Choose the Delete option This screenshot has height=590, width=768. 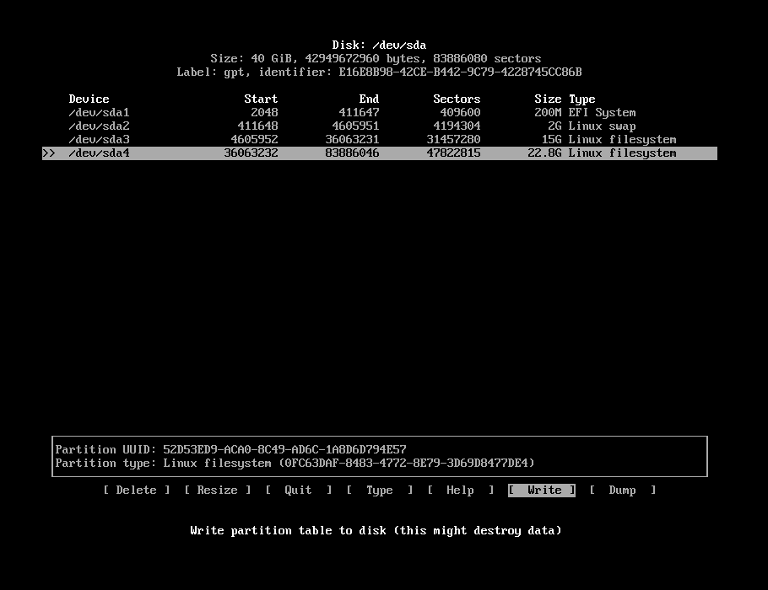click(x=136, y=491)
